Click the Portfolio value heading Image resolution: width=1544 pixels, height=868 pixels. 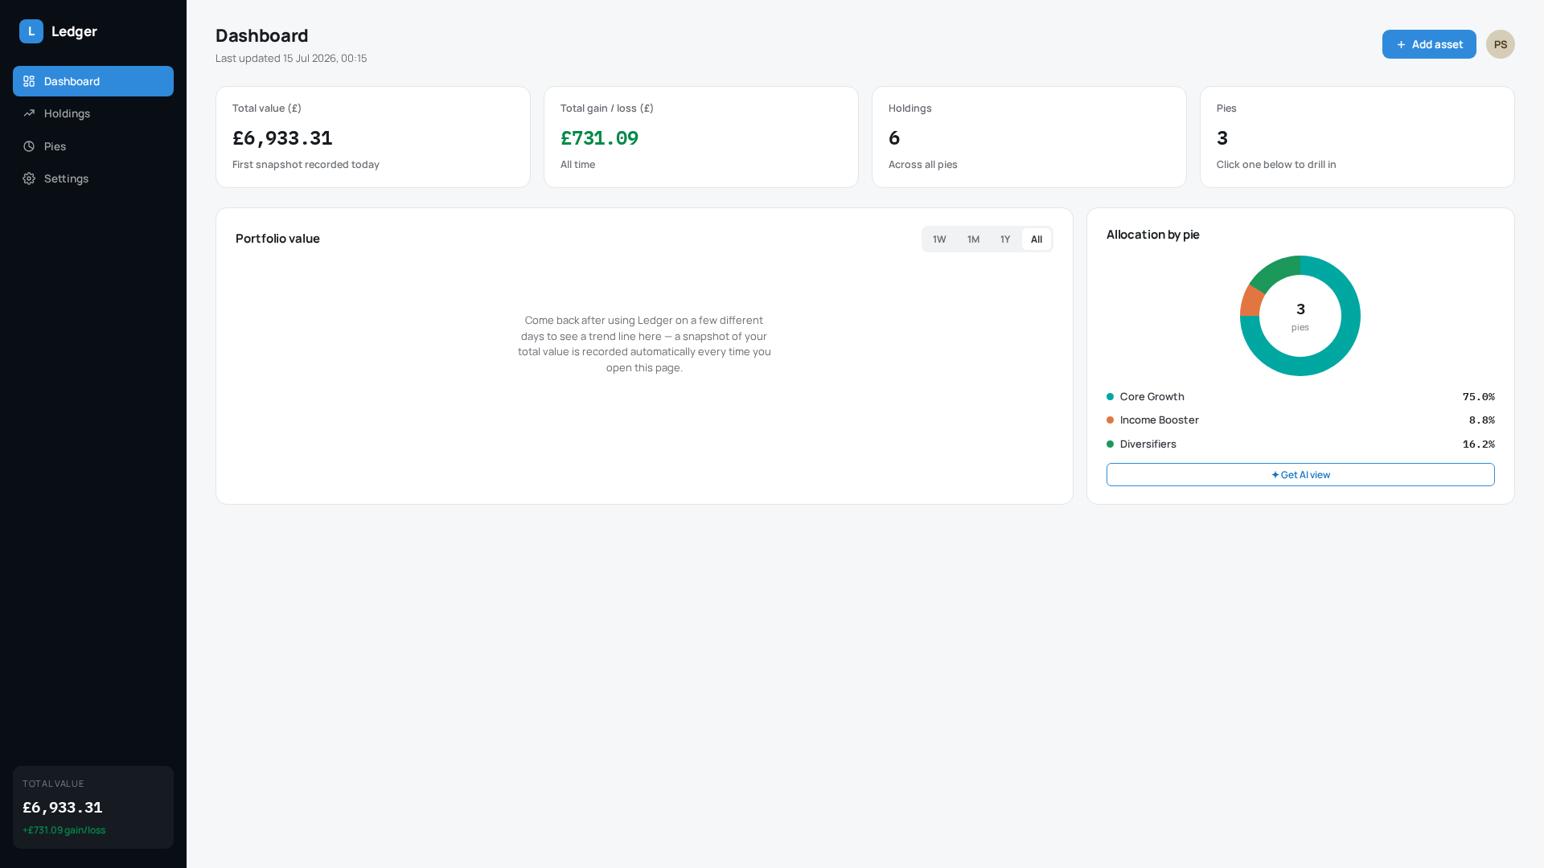pos(277,239)
